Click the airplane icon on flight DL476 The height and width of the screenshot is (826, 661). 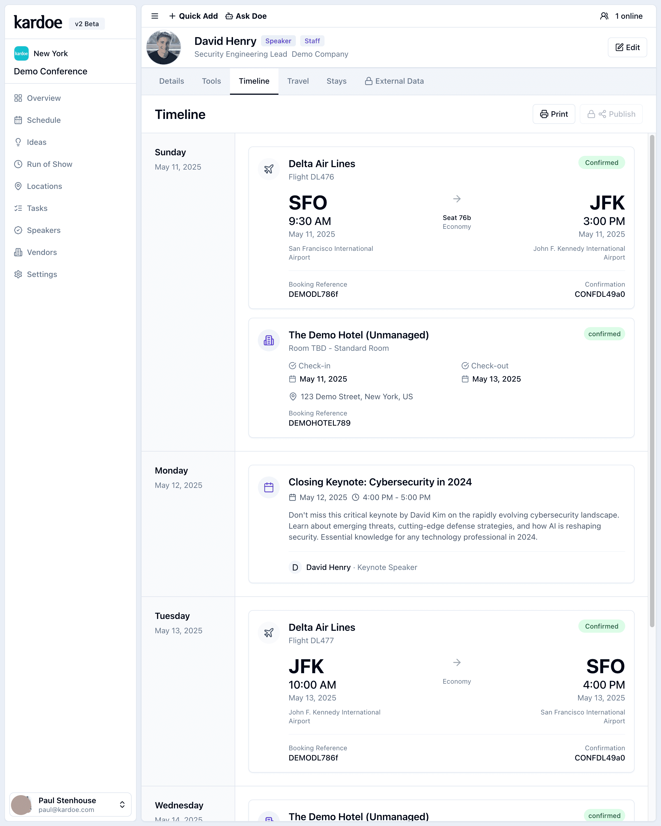269,169
